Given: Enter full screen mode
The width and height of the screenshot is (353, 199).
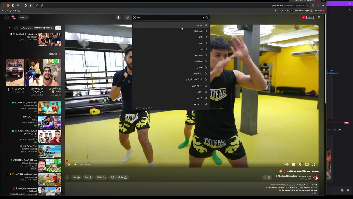Looking at the screenshot, I should point(313,164).
